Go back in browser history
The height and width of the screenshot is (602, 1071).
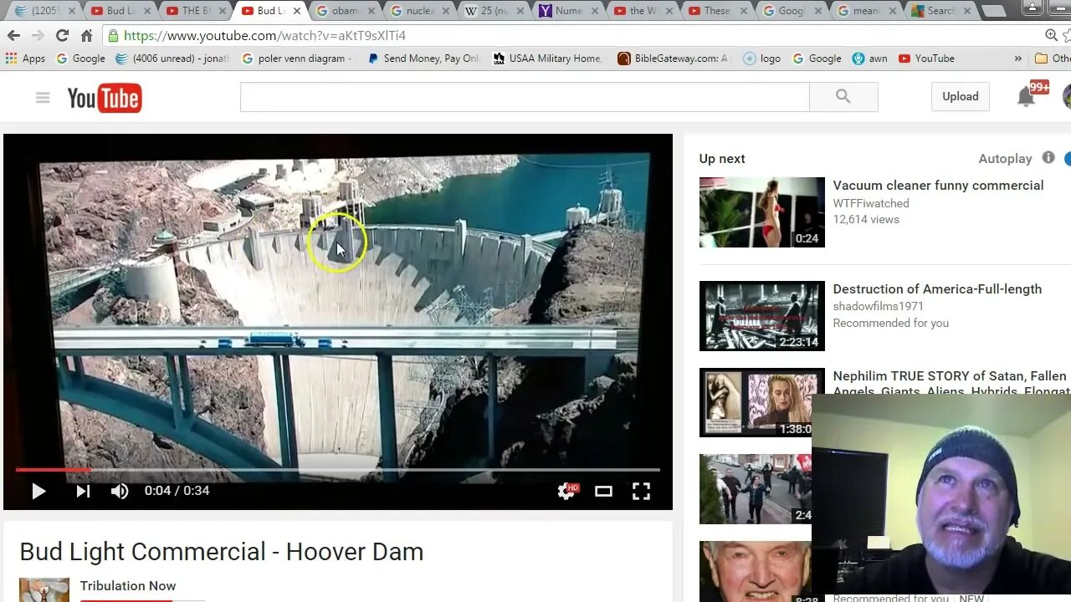(x=13, y=36)
